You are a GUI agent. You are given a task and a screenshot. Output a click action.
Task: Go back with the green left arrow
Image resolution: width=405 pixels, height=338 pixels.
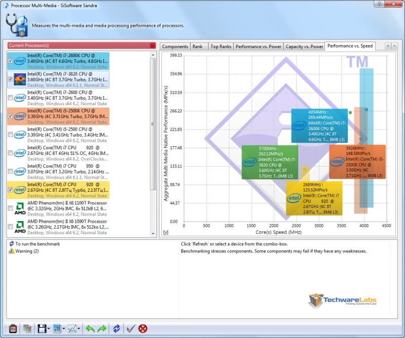(x=90, y=329)
